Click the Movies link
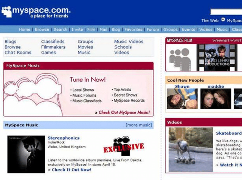 pyautogui.click(x=85, y=47)
